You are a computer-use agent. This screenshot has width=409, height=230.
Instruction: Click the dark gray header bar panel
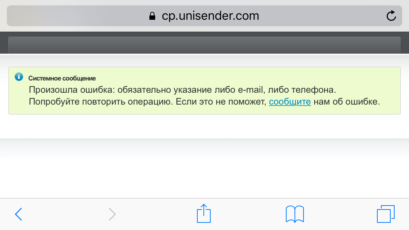204,45
